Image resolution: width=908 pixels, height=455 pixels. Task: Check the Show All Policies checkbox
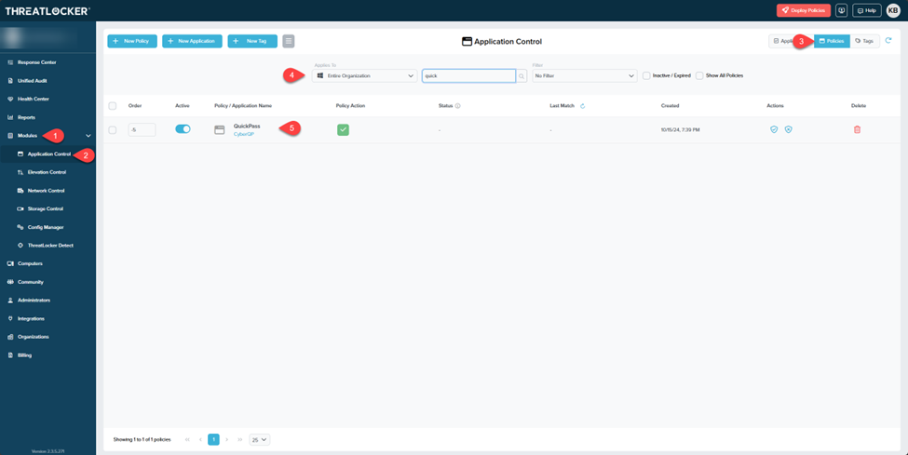point(699,76)
